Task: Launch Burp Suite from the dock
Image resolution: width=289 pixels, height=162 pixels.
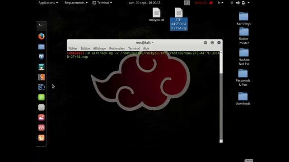Action: tap(41, 77)
